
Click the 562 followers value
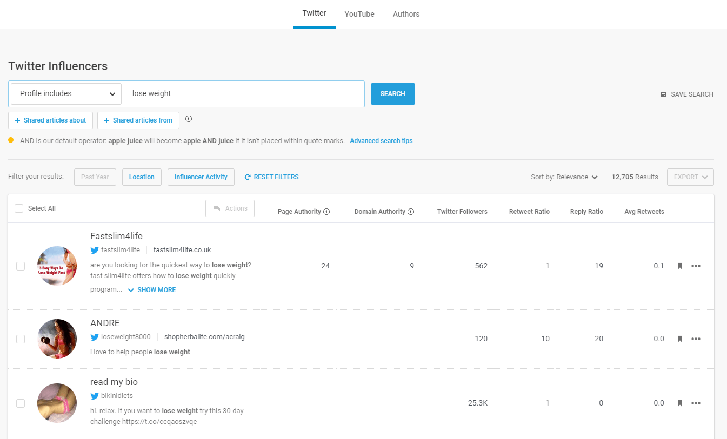pos(481,266)
